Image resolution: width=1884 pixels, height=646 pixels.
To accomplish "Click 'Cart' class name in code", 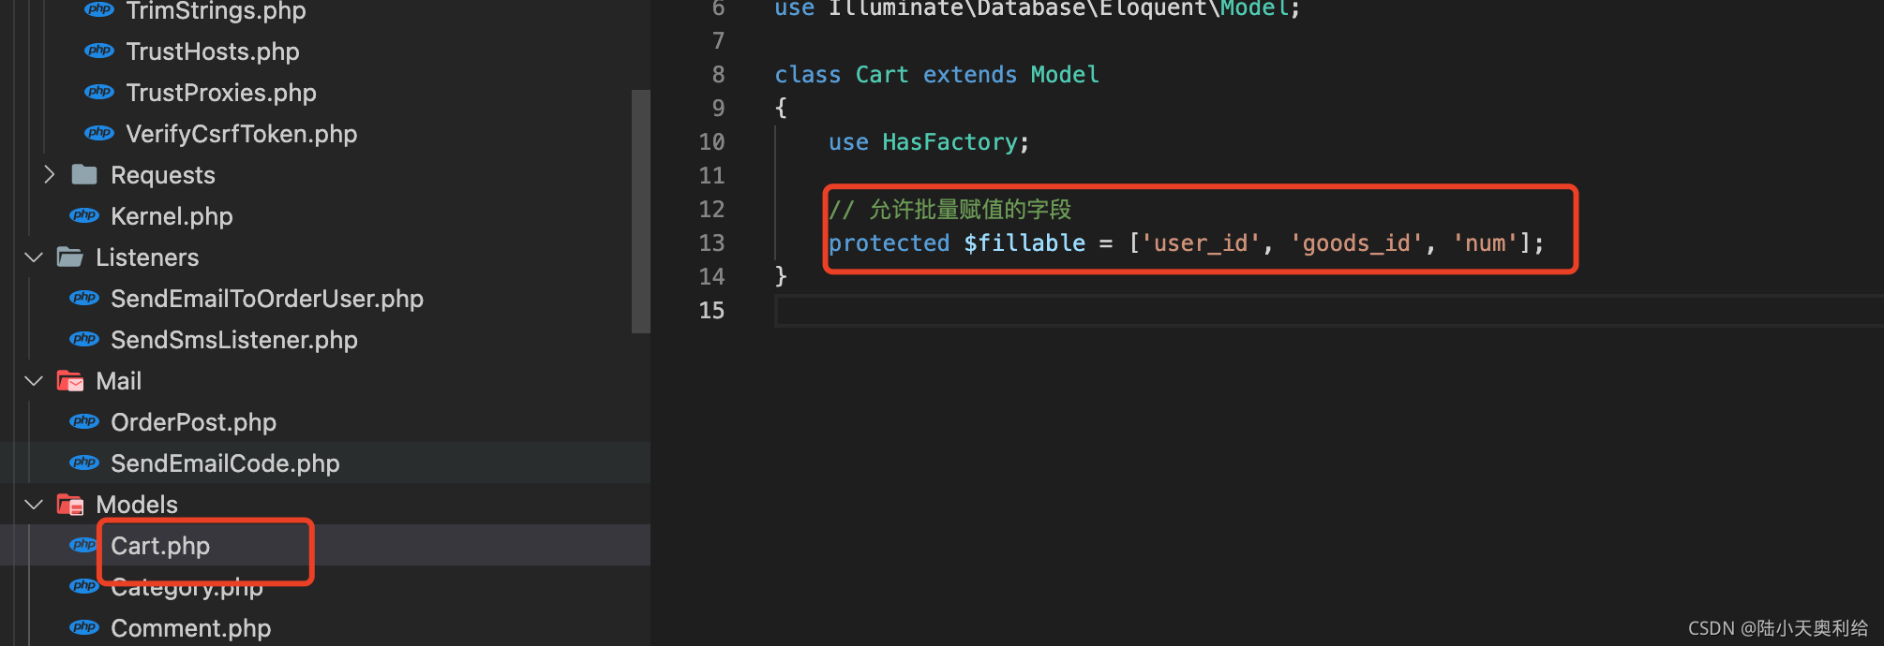I will 882,75.
